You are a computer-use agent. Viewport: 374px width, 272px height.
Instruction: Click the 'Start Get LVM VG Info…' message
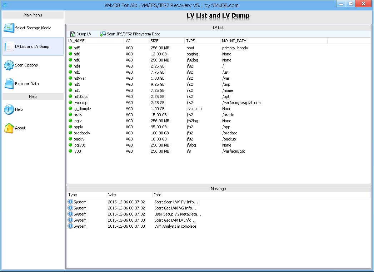175,208
